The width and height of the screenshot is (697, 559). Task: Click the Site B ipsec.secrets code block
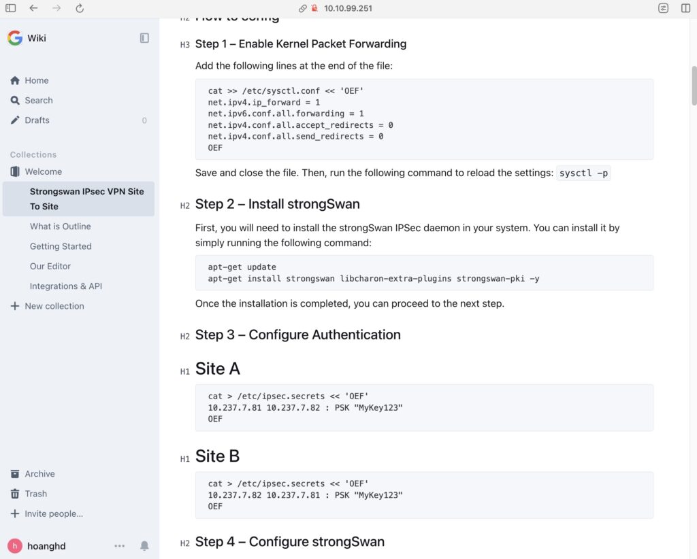(424, 495)
